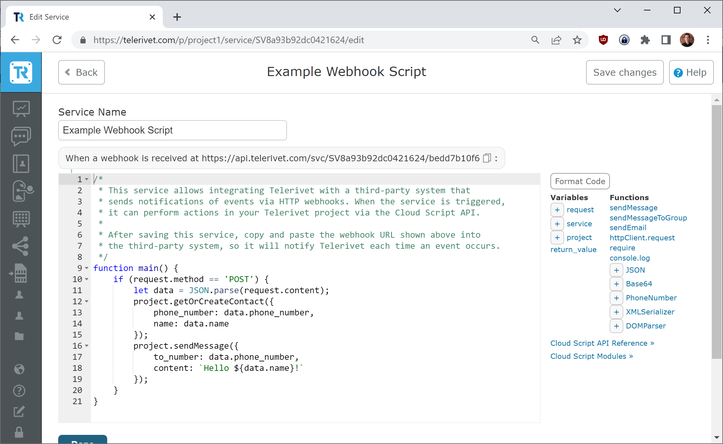This screenshot has height=444, width=723.
Task: Open the padlock icon in sidebar
Action: click(19, 432)
